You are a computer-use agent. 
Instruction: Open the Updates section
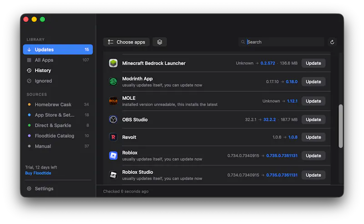pyautogui.click(x=58, y=50)
